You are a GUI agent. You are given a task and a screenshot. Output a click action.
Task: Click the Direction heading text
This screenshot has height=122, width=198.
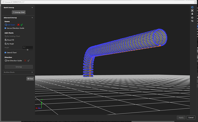[x=8, y=57]
